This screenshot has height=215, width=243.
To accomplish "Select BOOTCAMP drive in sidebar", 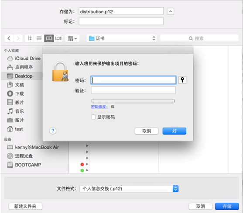I will click(24, 165).
